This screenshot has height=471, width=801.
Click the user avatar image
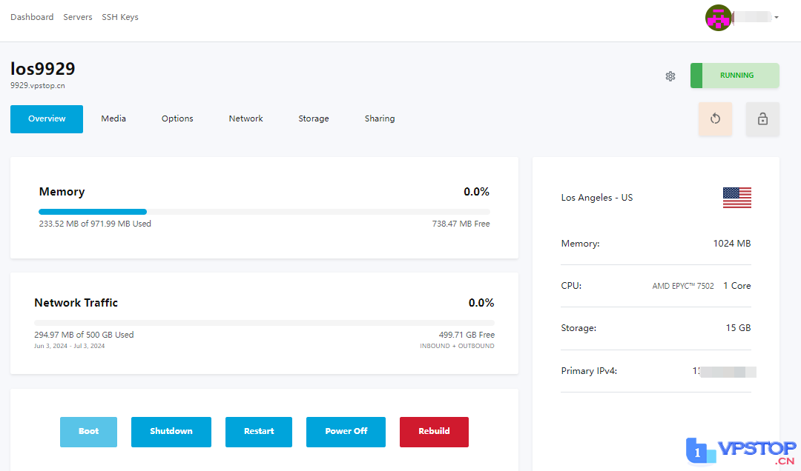pyautogui.click(x=718, y=18)
